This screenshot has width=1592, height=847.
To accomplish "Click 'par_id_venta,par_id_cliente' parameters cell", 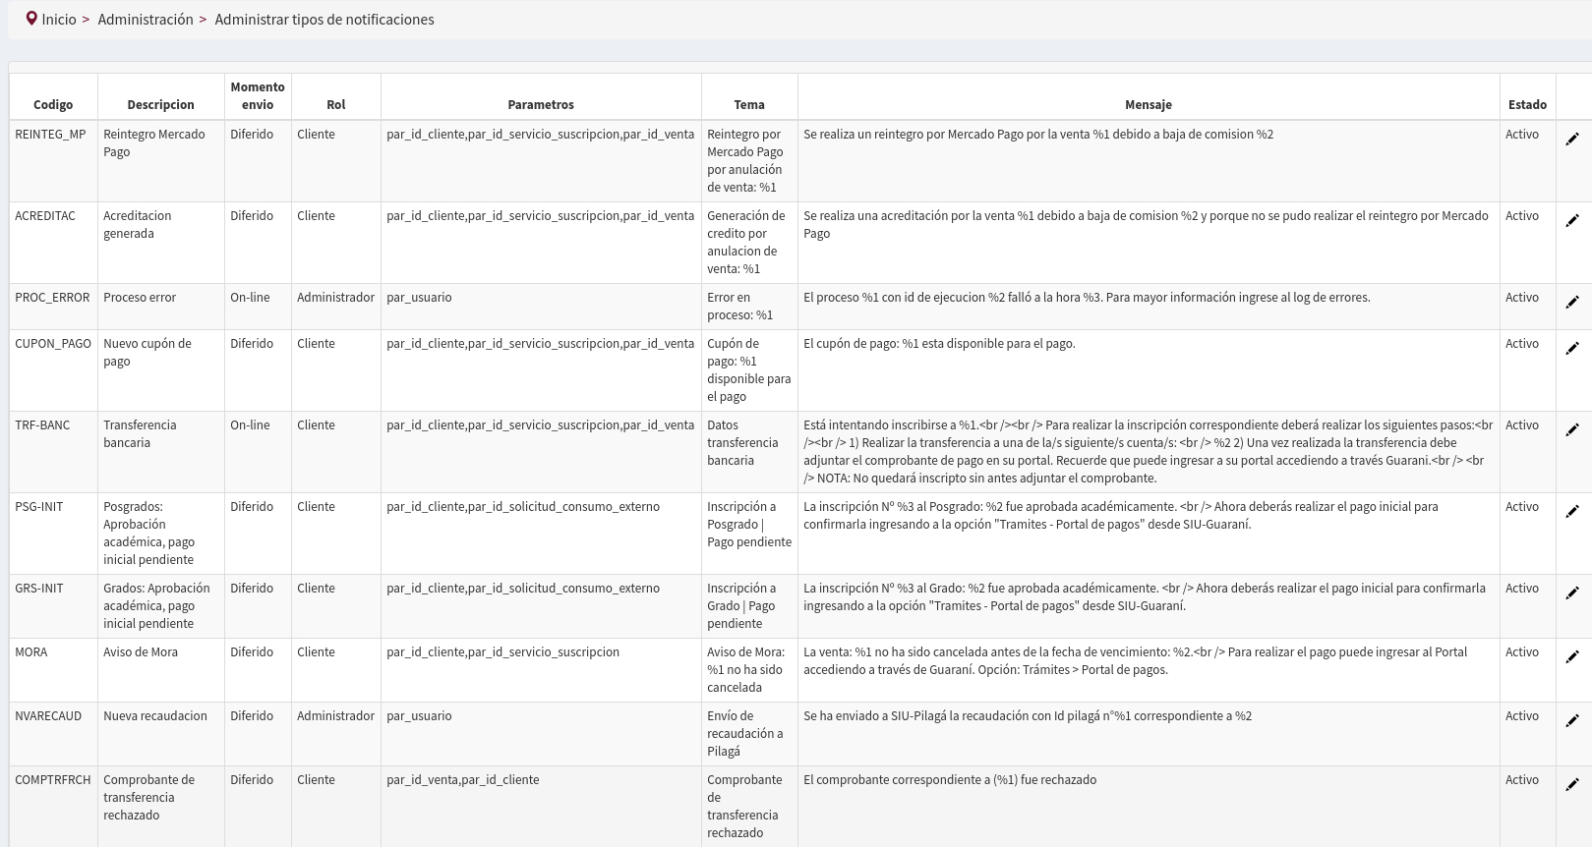I will (463, 779).
